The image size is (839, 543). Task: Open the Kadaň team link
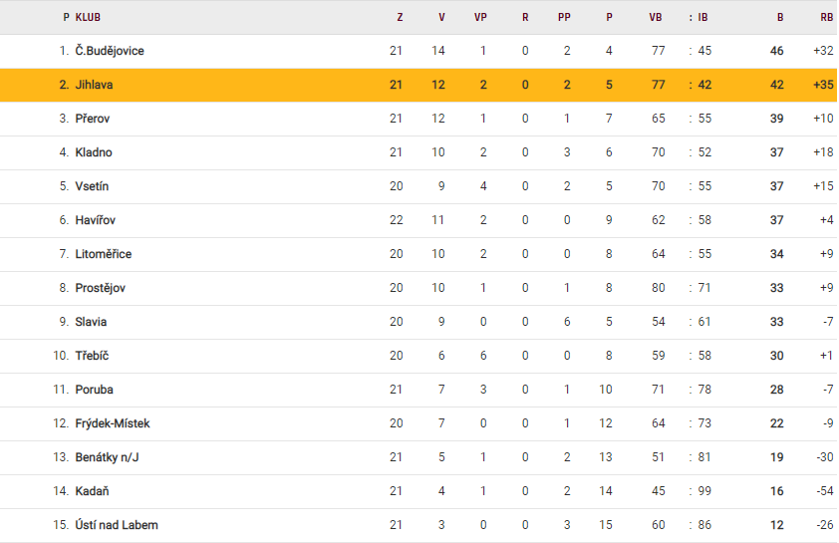pos(92,491)
